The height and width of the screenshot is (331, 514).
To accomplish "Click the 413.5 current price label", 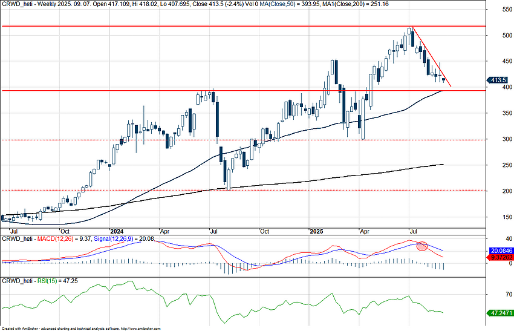I will point(498,80).
